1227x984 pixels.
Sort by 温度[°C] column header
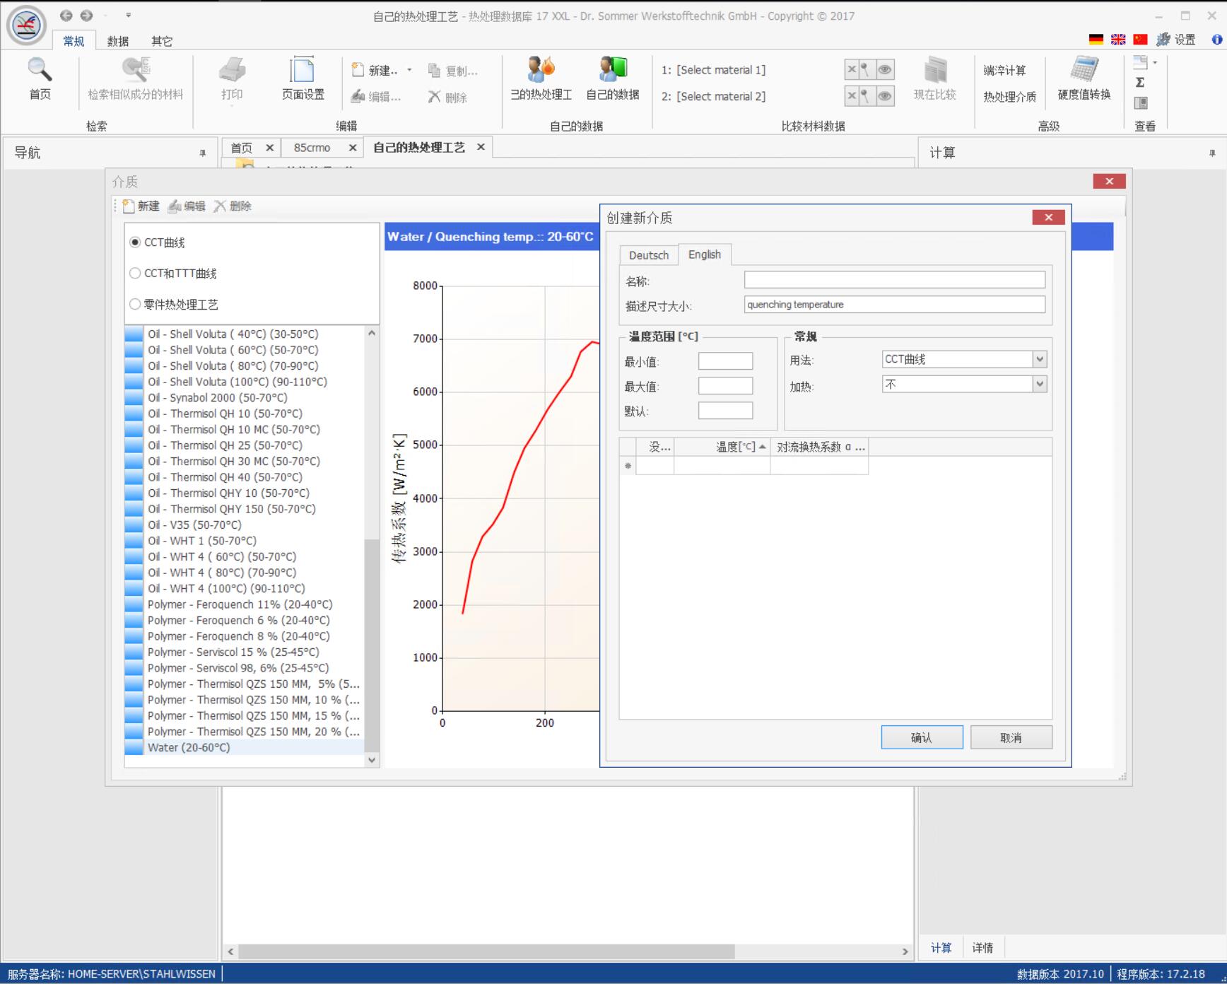click(x=722, y=447)
